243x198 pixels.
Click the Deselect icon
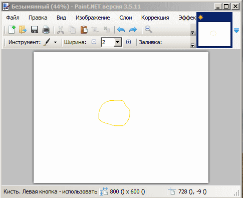pos(106,30)
